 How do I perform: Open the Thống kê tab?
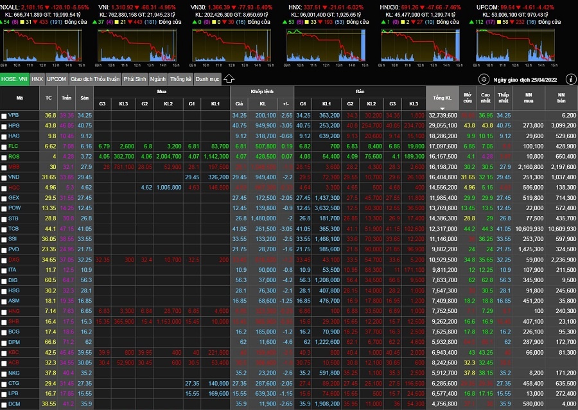pyautogui.click(x=180, y=79)
